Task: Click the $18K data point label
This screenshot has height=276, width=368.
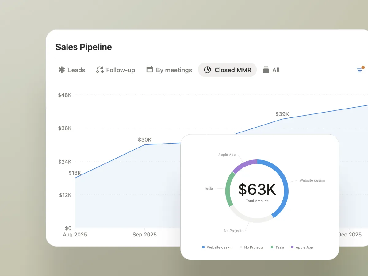Action: pos(75,173)
